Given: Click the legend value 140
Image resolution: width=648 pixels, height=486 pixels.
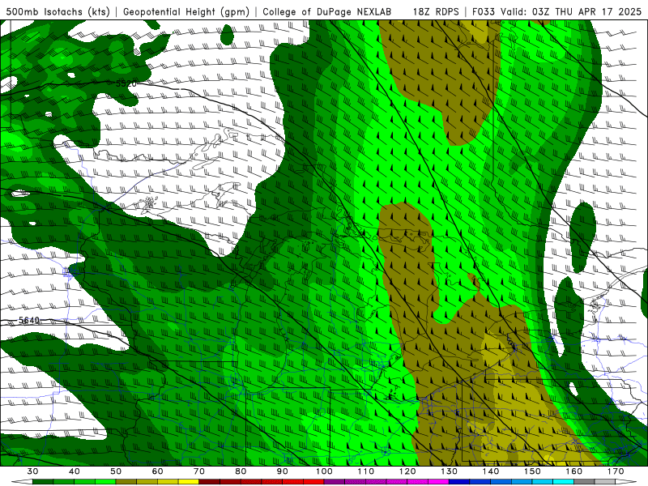Looking at the screenshot, I should (491, 471).
